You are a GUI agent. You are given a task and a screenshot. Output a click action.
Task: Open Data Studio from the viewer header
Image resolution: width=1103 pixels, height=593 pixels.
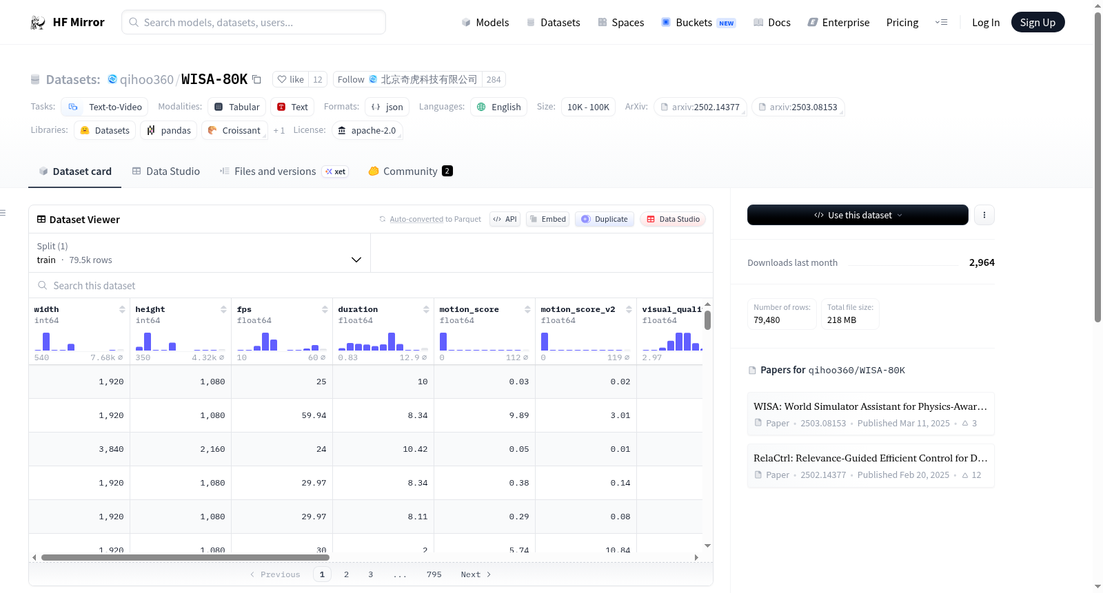(673, 219)
